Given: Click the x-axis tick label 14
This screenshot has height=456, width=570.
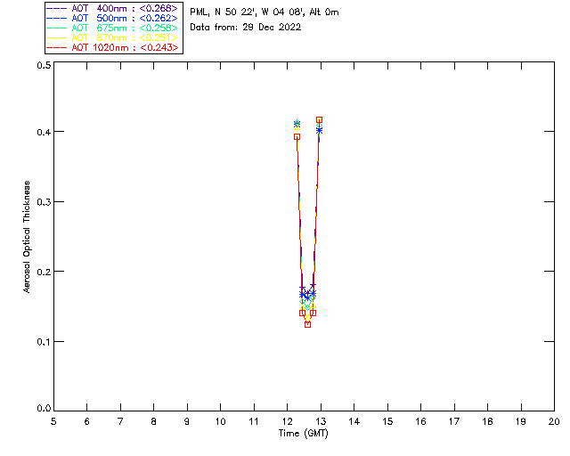Looking at the screenshot, I should pyautogui.click(x=354, y=421).
